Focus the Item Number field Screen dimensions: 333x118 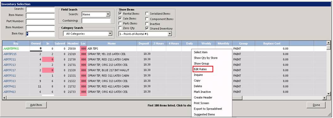point(40,28)
